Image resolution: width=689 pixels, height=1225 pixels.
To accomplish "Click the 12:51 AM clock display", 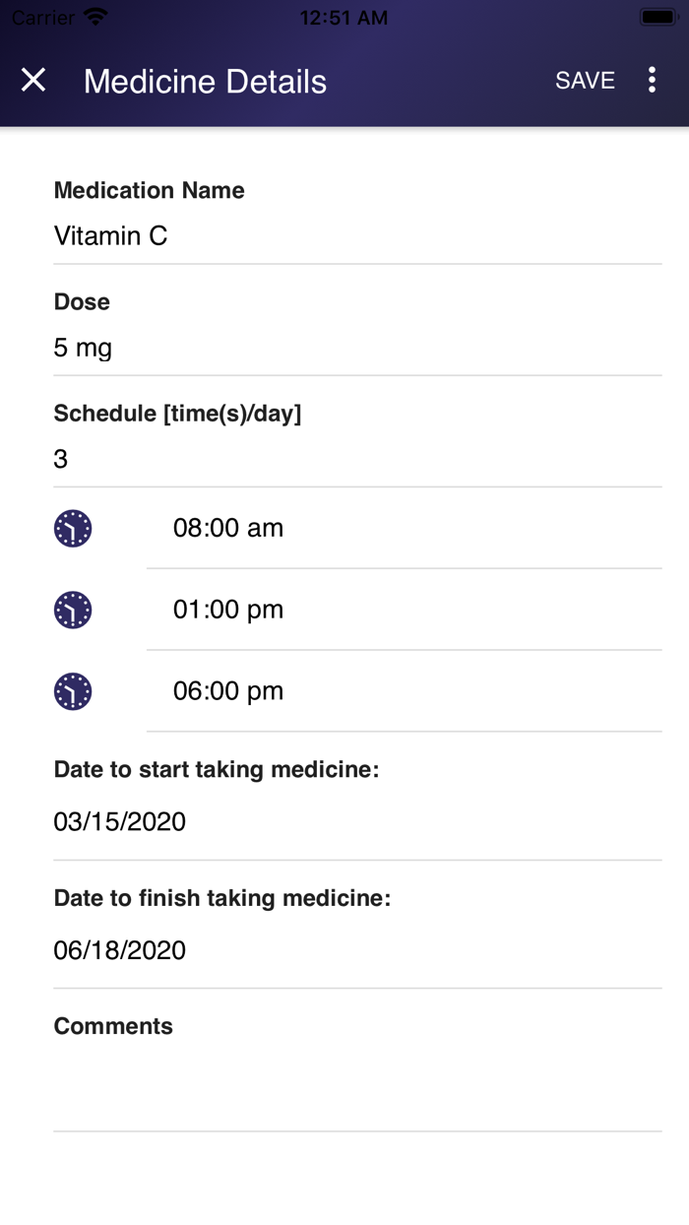I will (x=344, y=16).
